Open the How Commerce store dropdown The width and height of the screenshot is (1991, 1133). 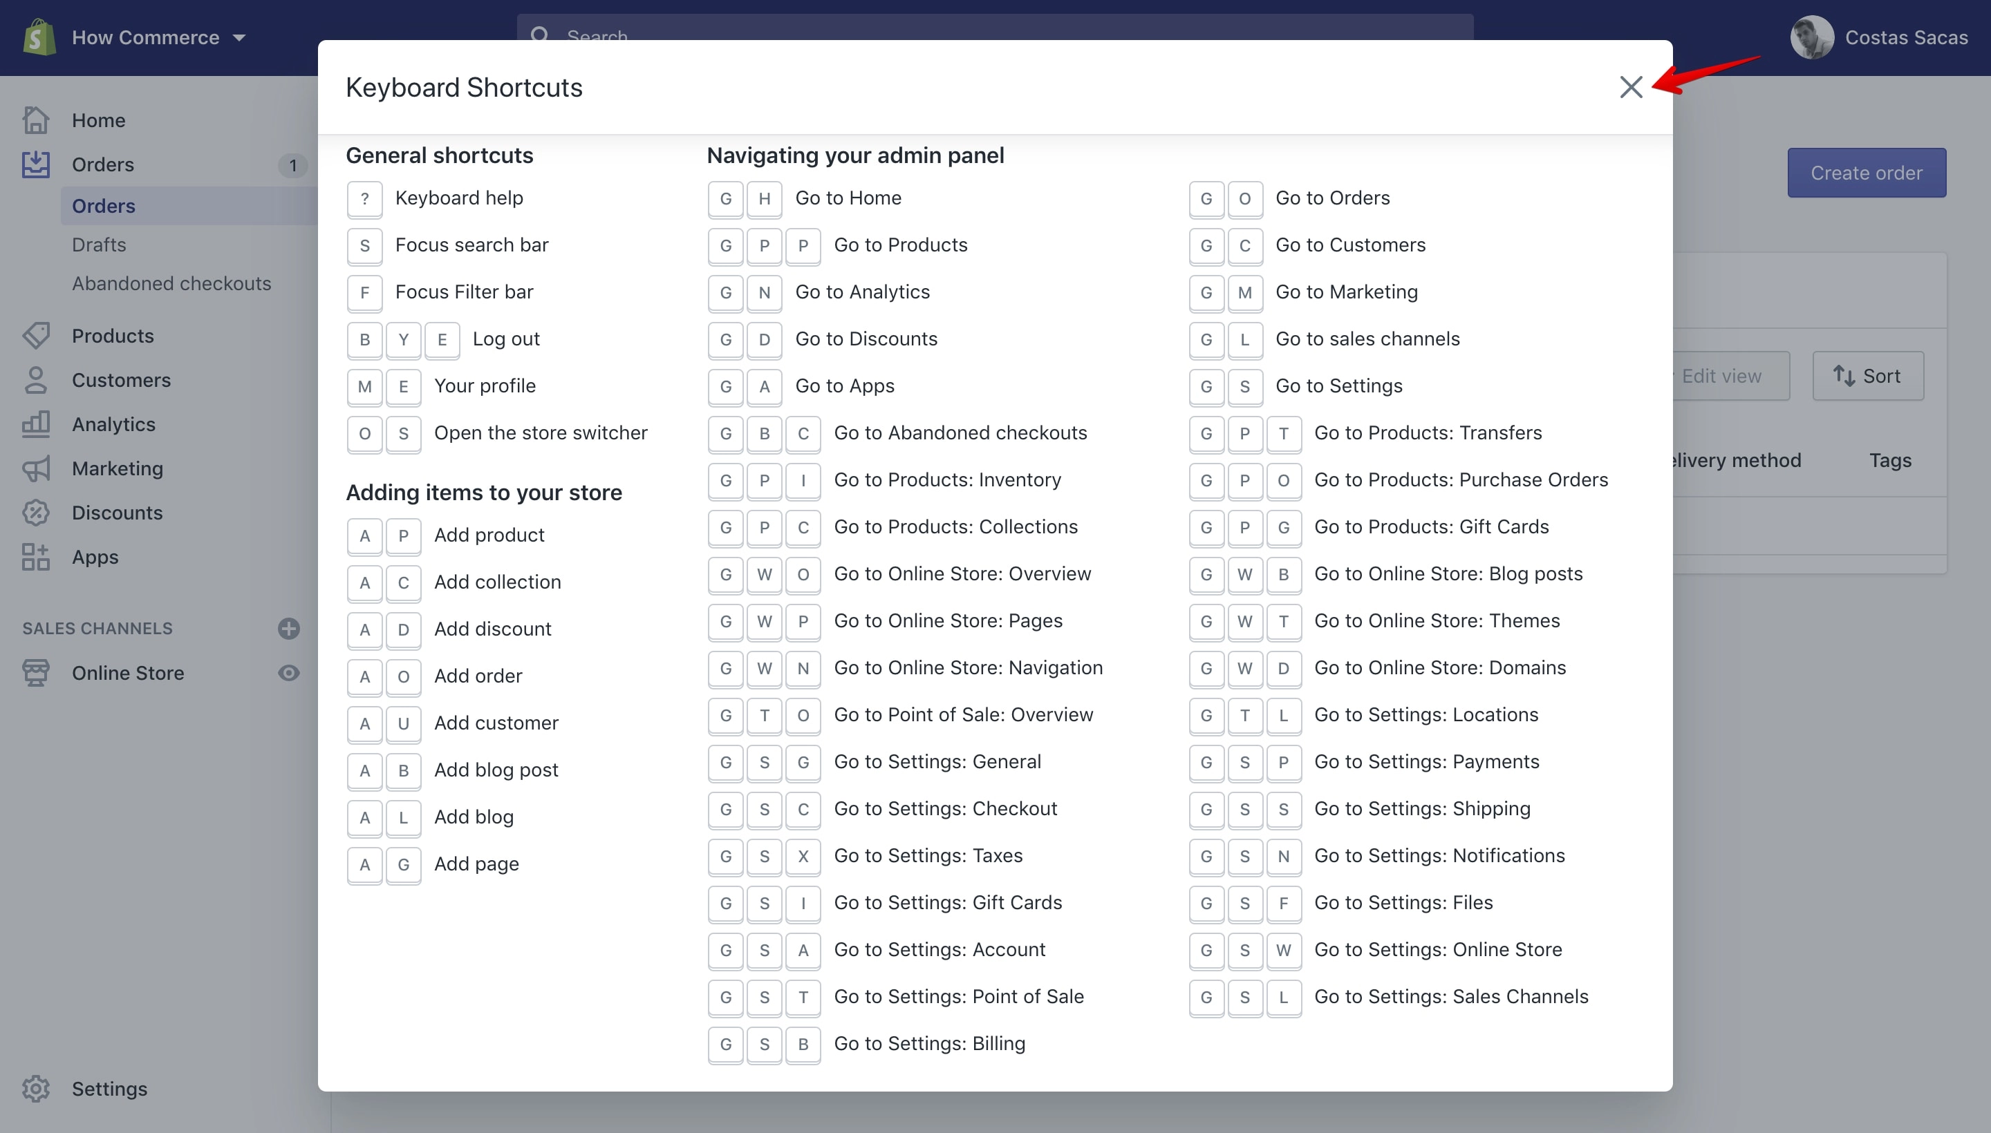click(159, 37)
